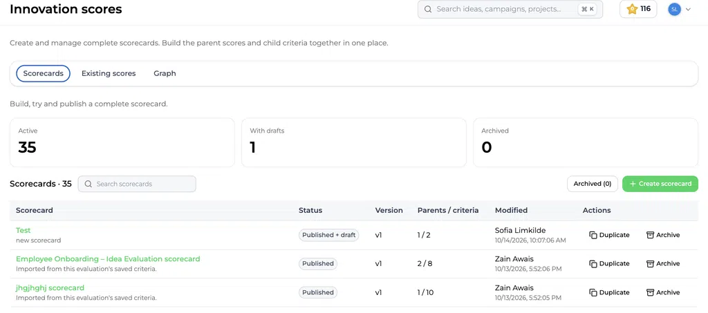Click Duplicate icon for jhgjhghj scorecard

[x=593, y=293]
